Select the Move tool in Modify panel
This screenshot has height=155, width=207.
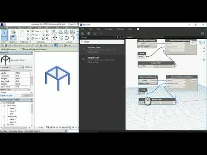[55, 38]
